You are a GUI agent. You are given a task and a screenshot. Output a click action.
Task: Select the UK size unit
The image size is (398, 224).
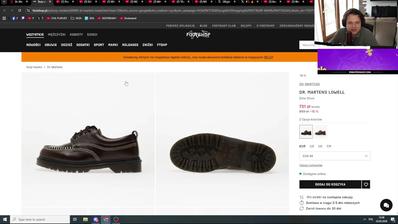click(320, 146)
